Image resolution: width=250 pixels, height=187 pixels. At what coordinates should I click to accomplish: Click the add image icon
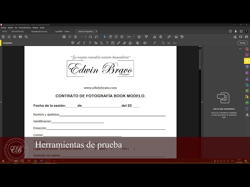[x=176, y=37]
